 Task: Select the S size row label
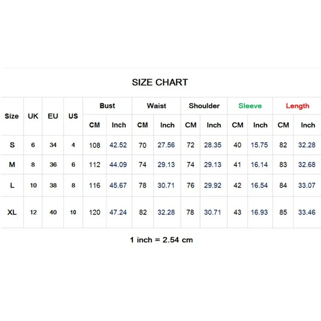coord(12,145)
